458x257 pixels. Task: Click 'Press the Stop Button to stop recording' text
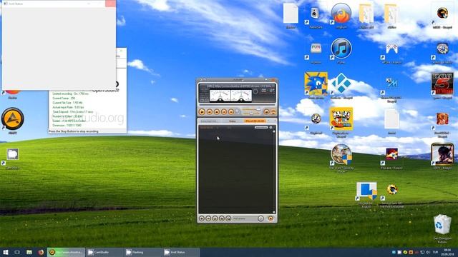[74, 131]
